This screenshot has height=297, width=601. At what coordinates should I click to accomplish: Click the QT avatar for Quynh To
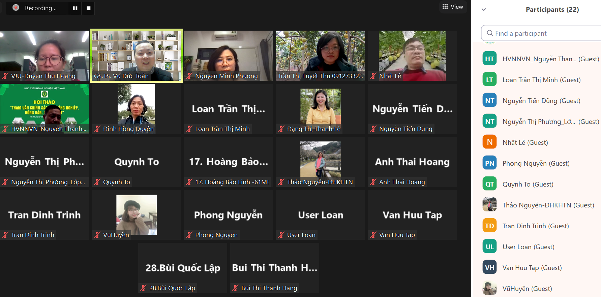tap(489, 184)
